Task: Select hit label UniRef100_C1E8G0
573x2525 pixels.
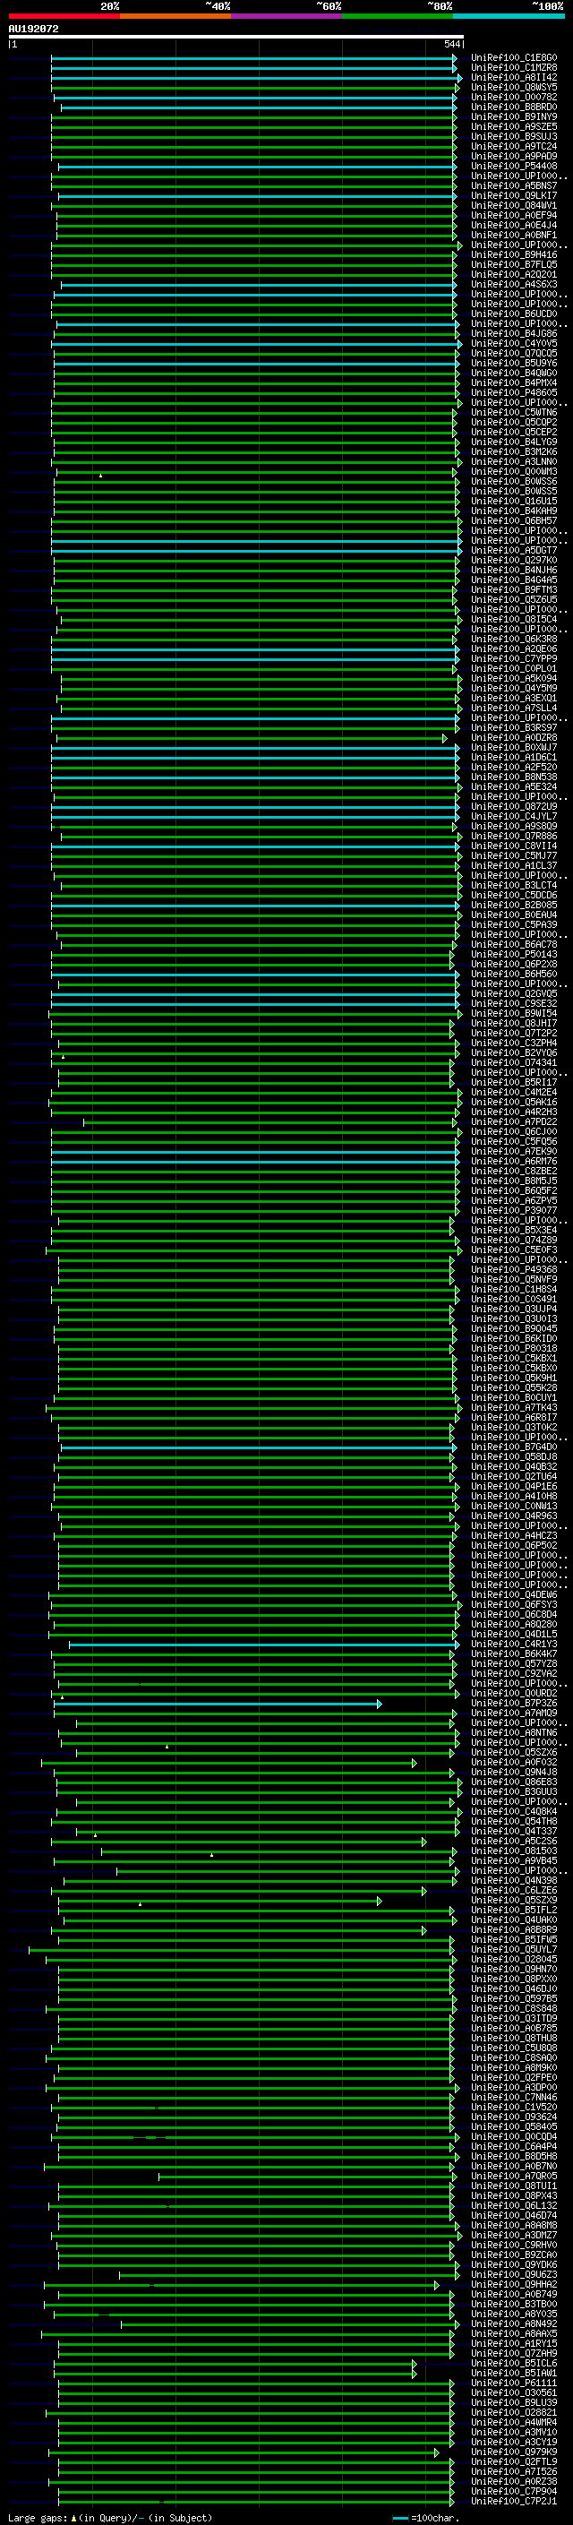Action: tap(513, 58)
